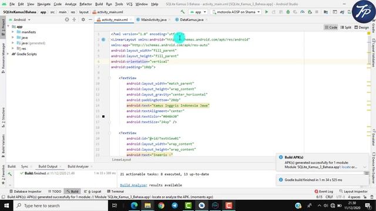
Task: Toggle the Favorites sidebar tab
Action: click(3, 175)
